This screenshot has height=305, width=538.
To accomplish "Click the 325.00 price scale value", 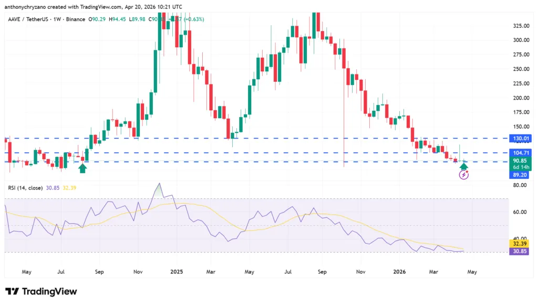I will (x=520, y=26).
